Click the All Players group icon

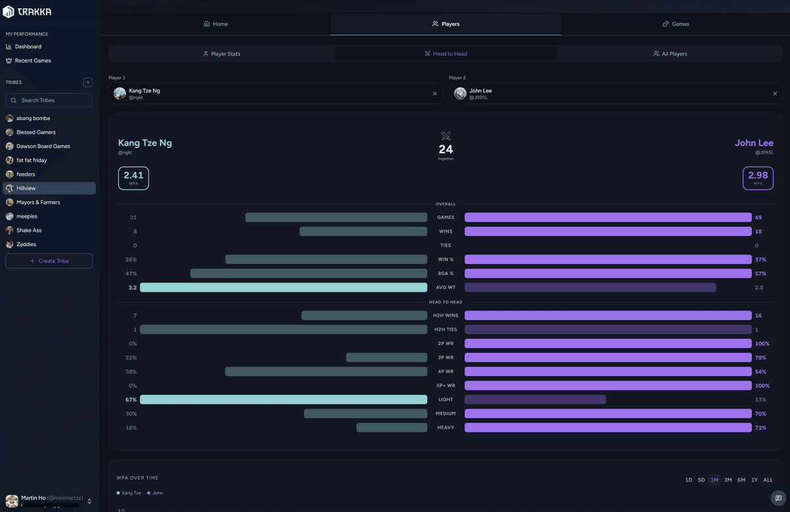656,53
